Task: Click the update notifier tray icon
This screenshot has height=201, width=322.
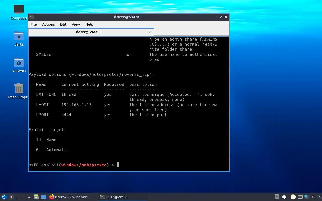Action: point(306,197)
